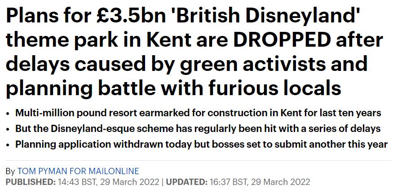Click the first bullet about the multi-million pound resort
Viewport: 397px width, 193px height.
[x=198, y=113]
